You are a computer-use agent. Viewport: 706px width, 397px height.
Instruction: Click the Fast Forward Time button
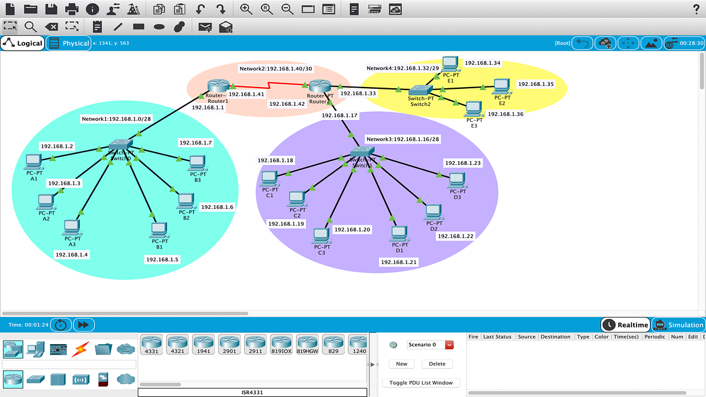(x=84, y=324)
